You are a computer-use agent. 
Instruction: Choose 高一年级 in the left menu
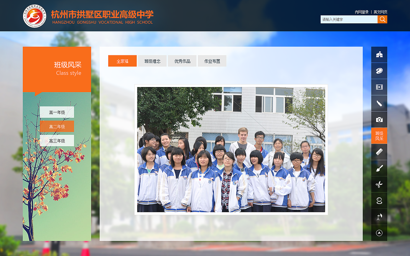click(57, 112)
